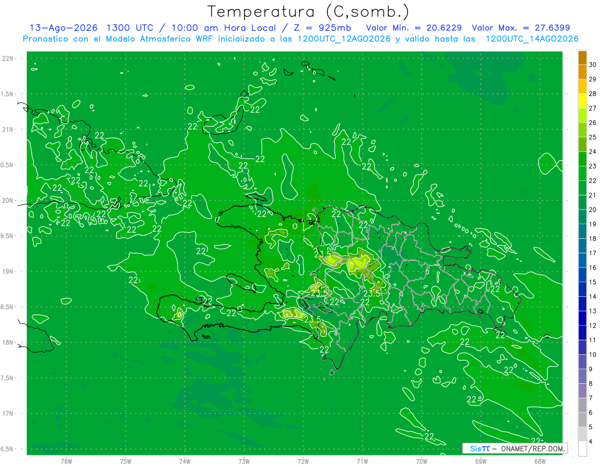Click the 68W longitude axis label
Viewport: 606px width, 468px height.
click(540, 461)
